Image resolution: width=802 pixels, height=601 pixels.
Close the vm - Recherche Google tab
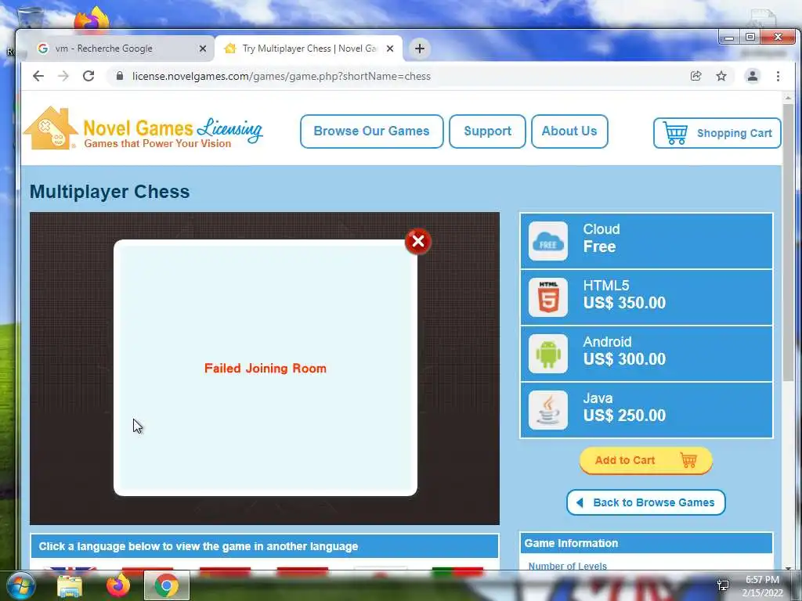[x=203, y=49]
